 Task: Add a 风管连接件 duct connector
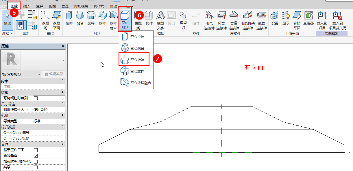221,20
